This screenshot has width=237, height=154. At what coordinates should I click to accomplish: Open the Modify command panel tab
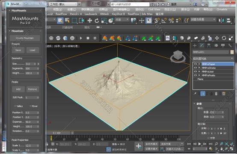pos(201,45)
